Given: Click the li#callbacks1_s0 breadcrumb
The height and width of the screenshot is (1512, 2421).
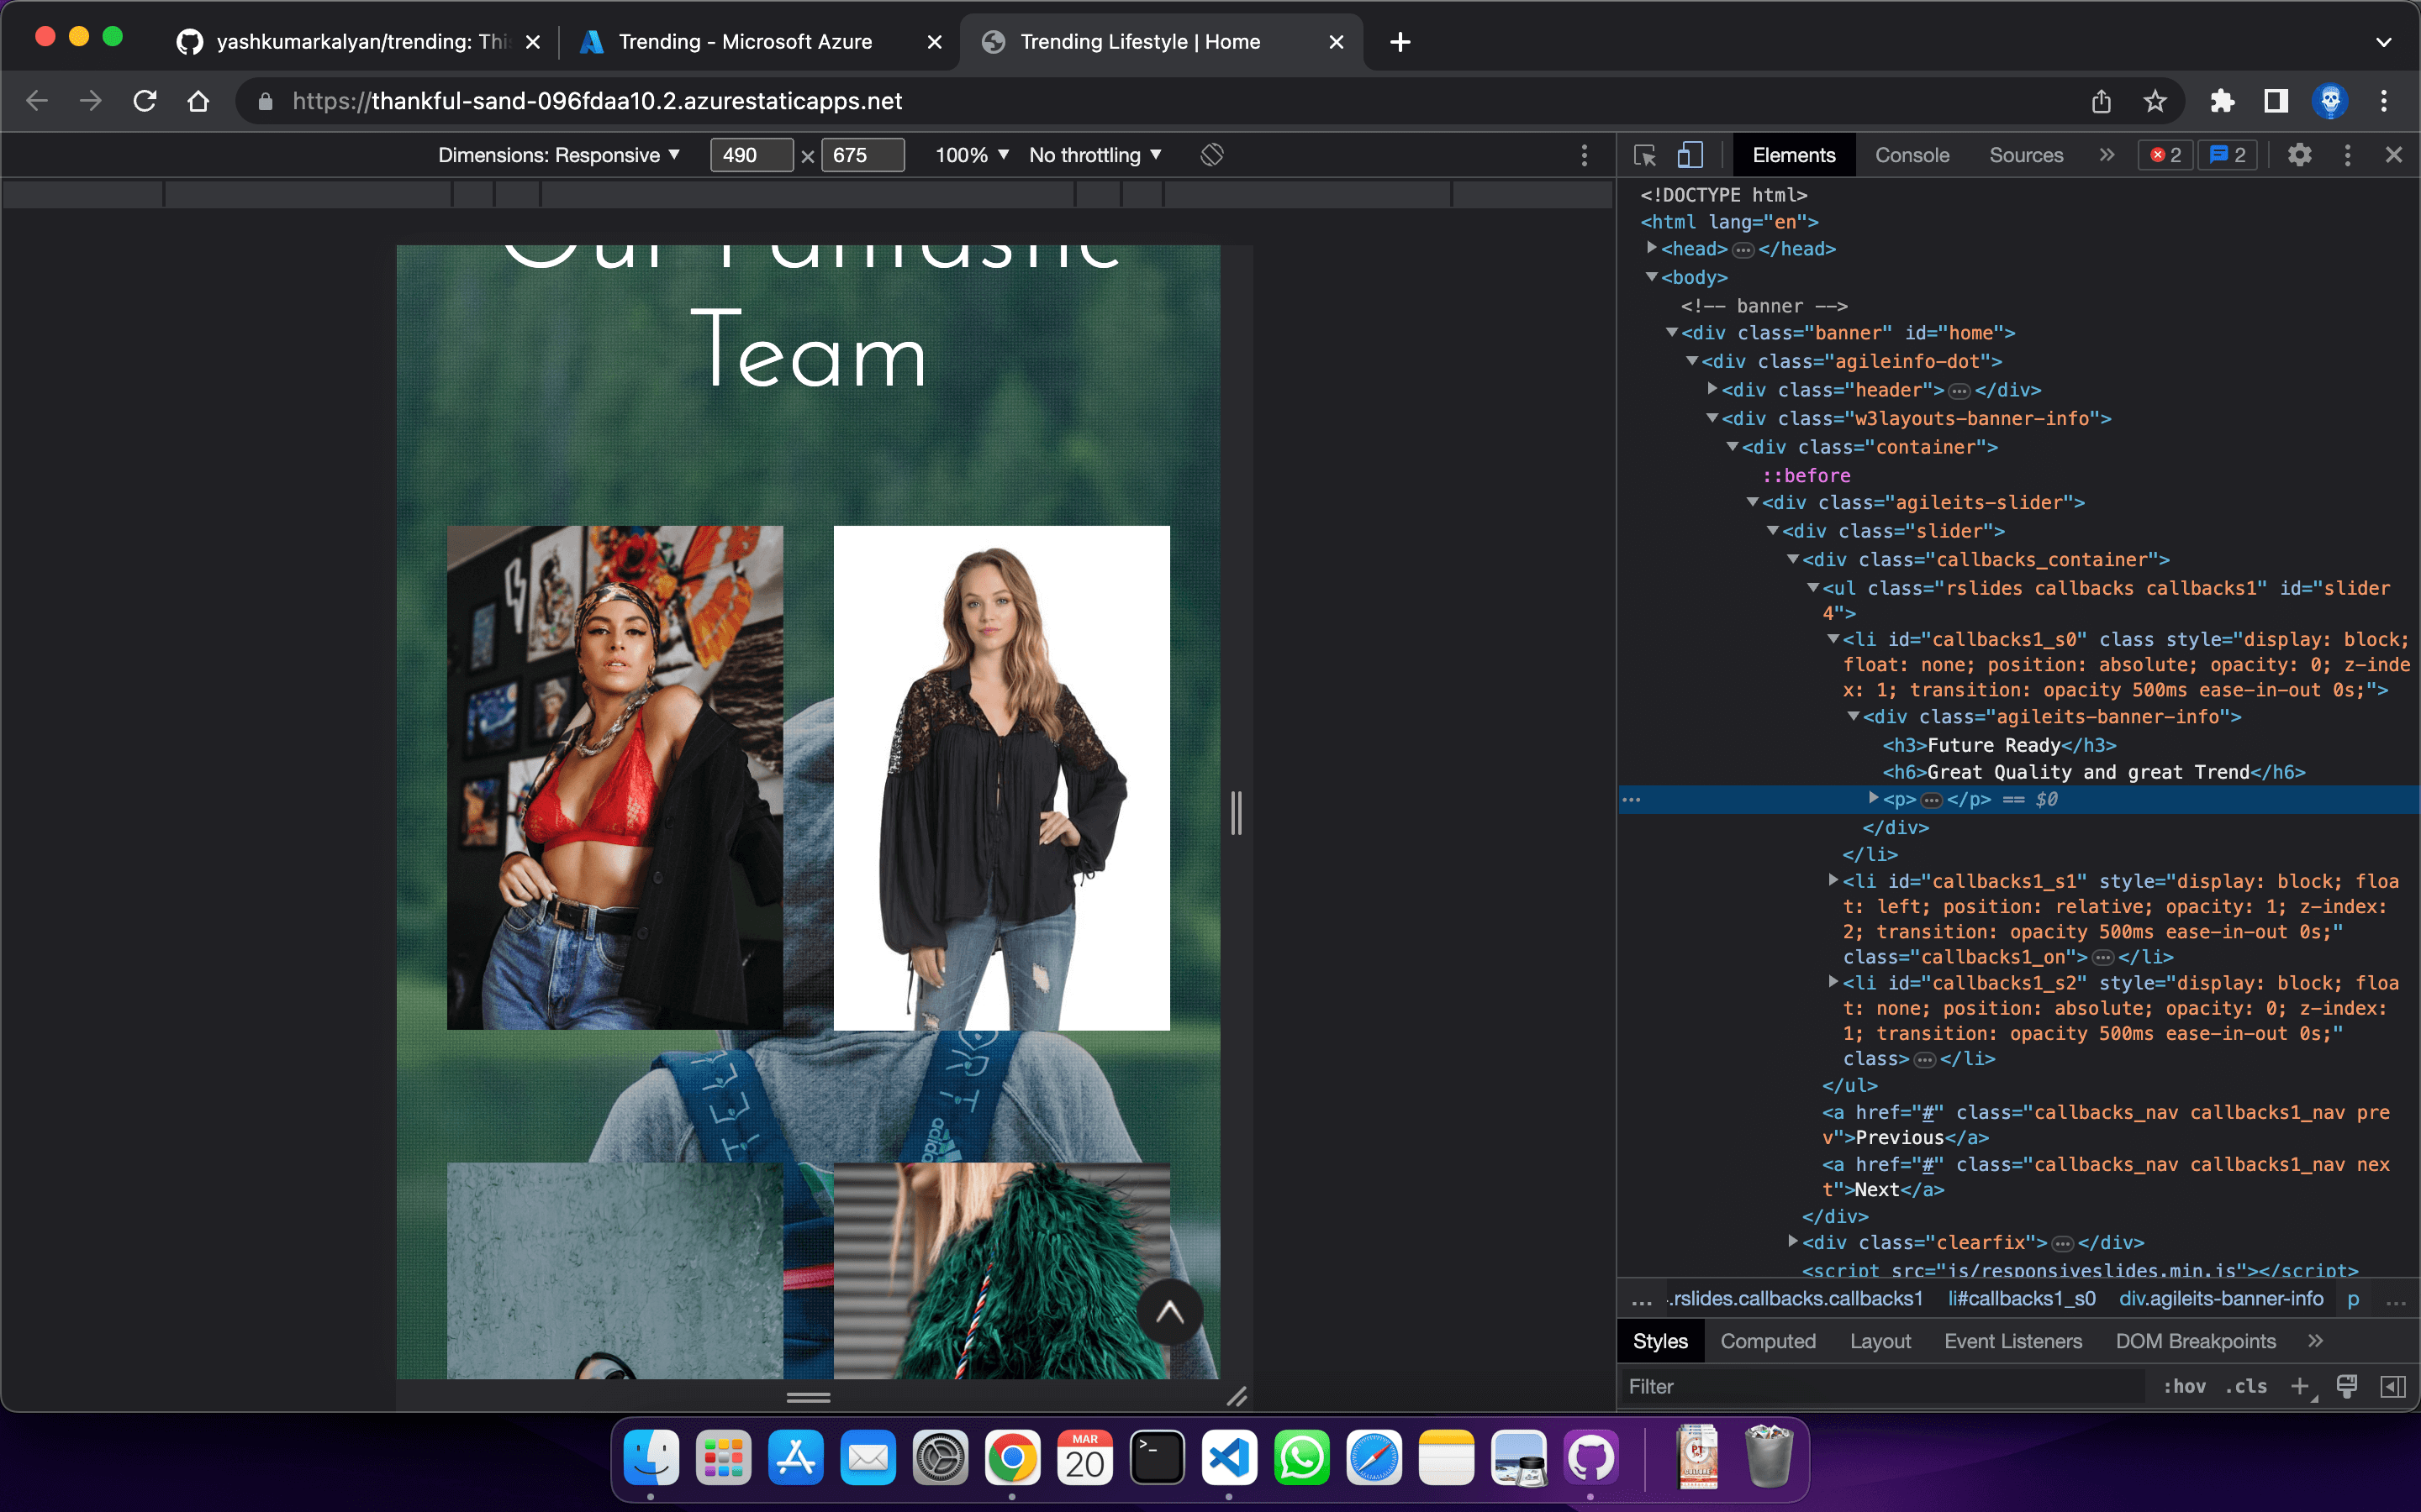Looking at the screenshot, I should click(2021, 1299).
